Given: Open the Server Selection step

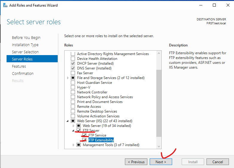Looking at the screenshot, I should [25, 52].
